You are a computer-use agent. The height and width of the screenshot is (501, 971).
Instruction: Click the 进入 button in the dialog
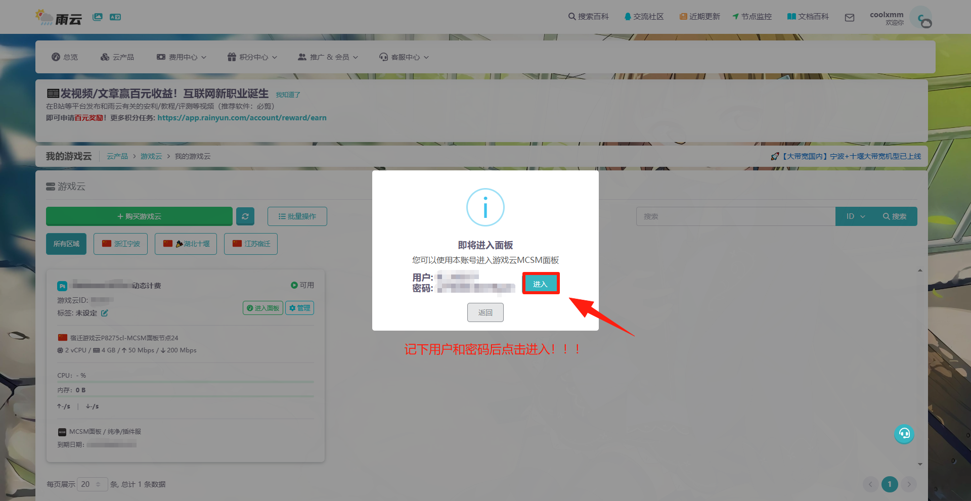(x=541, y=284)
